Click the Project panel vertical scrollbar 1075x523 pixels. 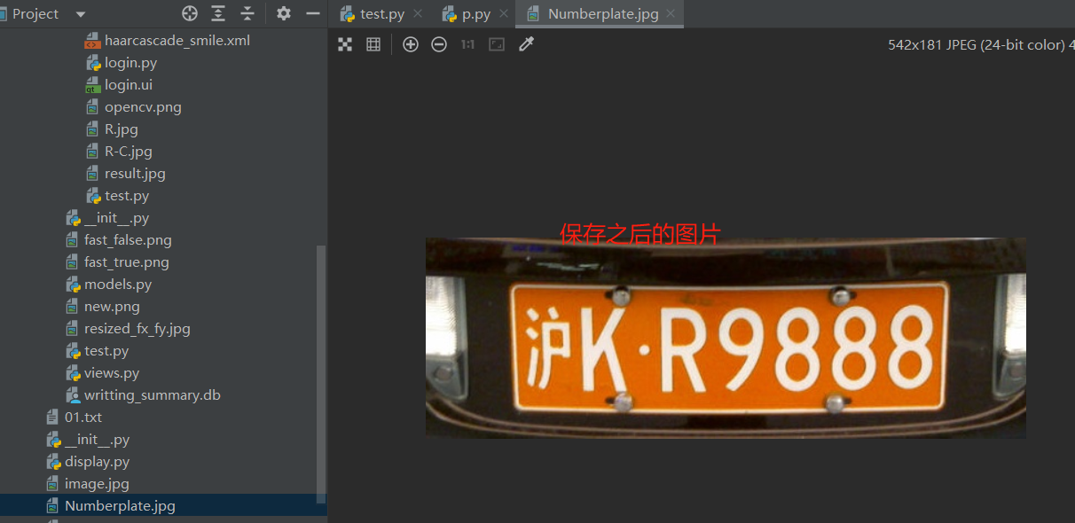321,374
